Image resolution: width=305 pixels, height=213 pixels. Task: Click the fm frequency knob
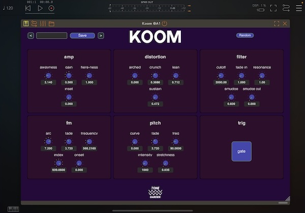(89, 142)
